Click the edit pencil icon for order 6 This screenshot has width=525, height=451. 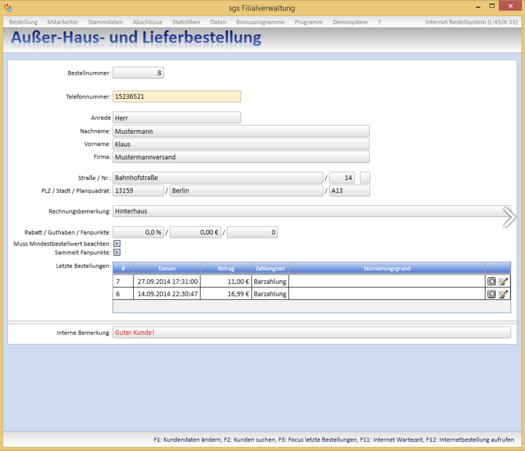(503, 294)
